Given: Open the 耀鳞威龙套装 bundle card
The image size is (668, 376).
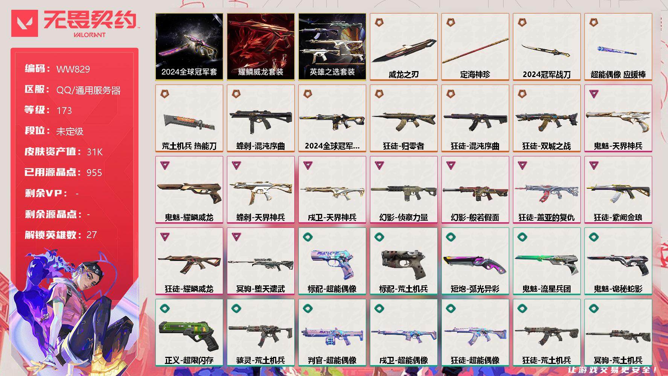Looking at the screenshot, I should coord(260,47).
